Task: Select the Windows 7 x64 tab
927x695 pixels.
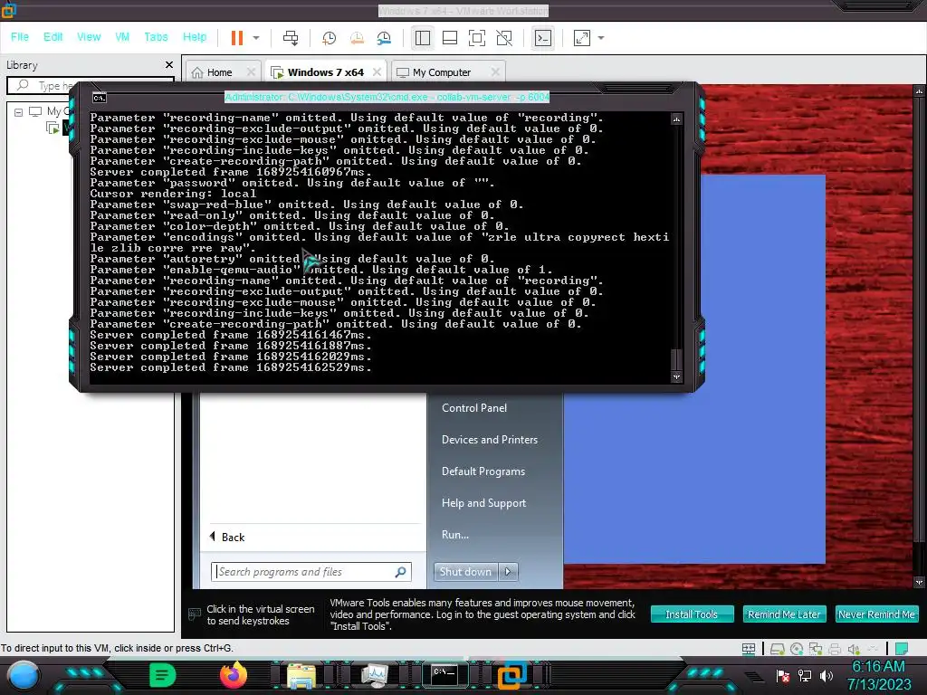Action: click(x=325, y=72)
